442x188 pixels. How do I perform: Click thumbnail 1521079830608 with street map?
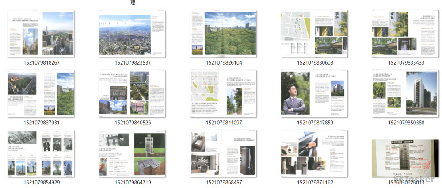point(315,34)
